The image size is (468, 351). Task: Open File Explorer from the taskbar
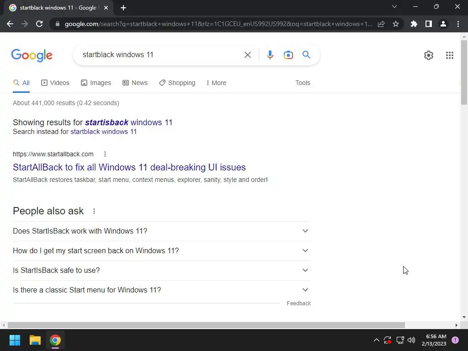point(35,340)
